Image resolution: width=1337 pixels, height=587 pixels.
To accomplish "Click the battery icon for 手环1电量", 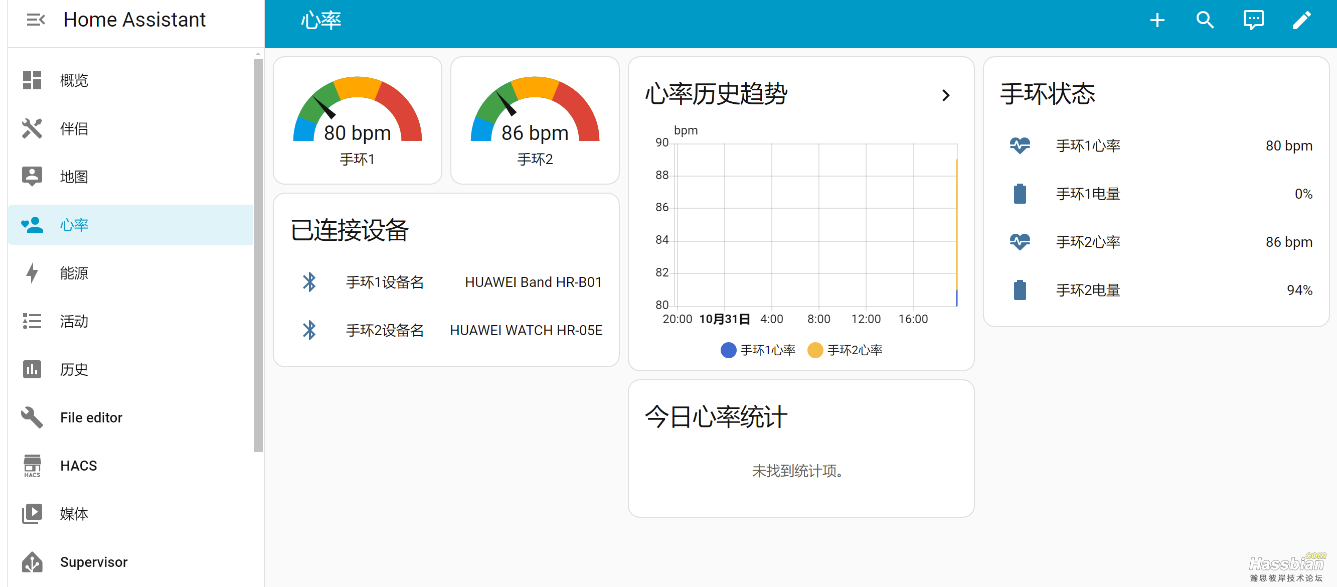I will coord(1020,194).
